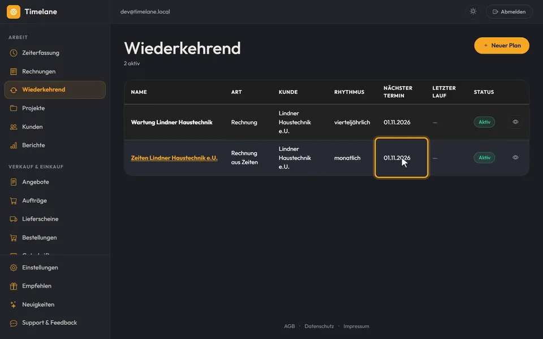This screenshot has height=339, width=543.
Task: Click the Aufträge shopping cart icon
Action: pos(14,201)
